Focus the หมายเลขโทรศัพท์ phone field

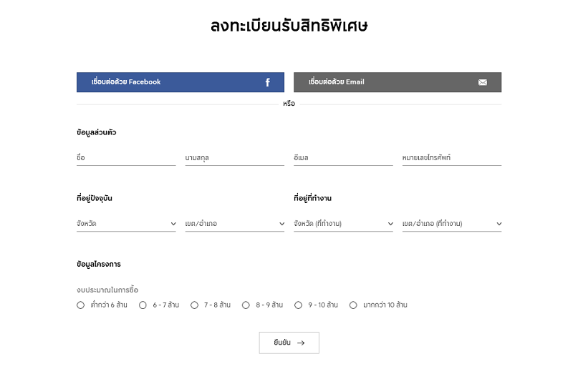coord(452,157)
